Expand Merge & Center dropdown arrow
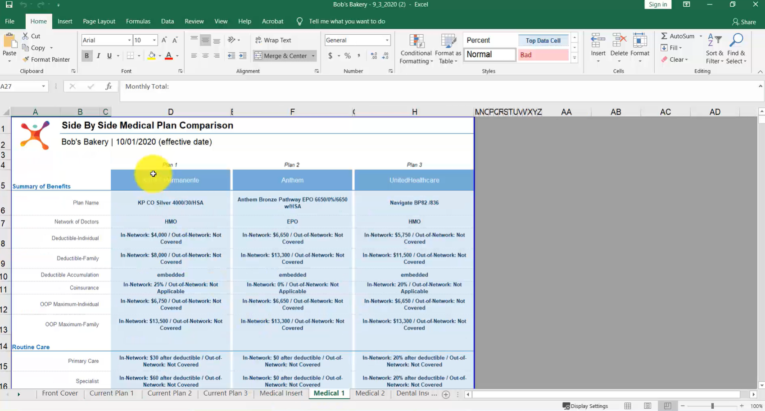 point(313,56)
